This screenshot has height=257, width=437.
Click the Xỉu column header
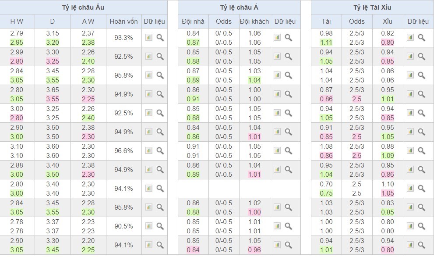[388, 21]
